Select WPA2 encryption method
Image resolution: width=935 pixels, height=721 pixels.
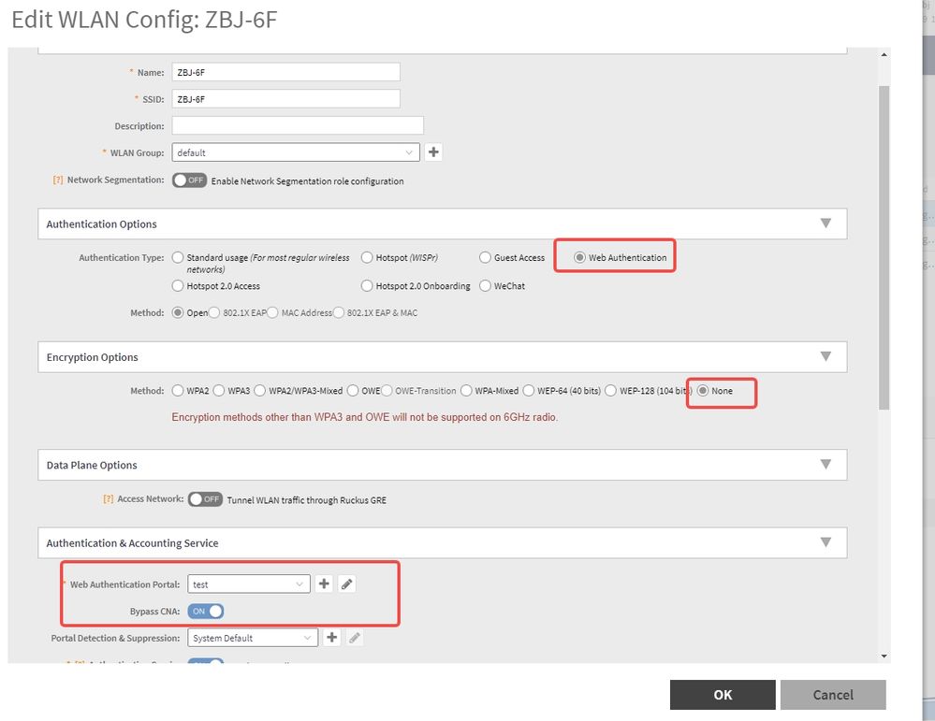click(x=179, y=391)
